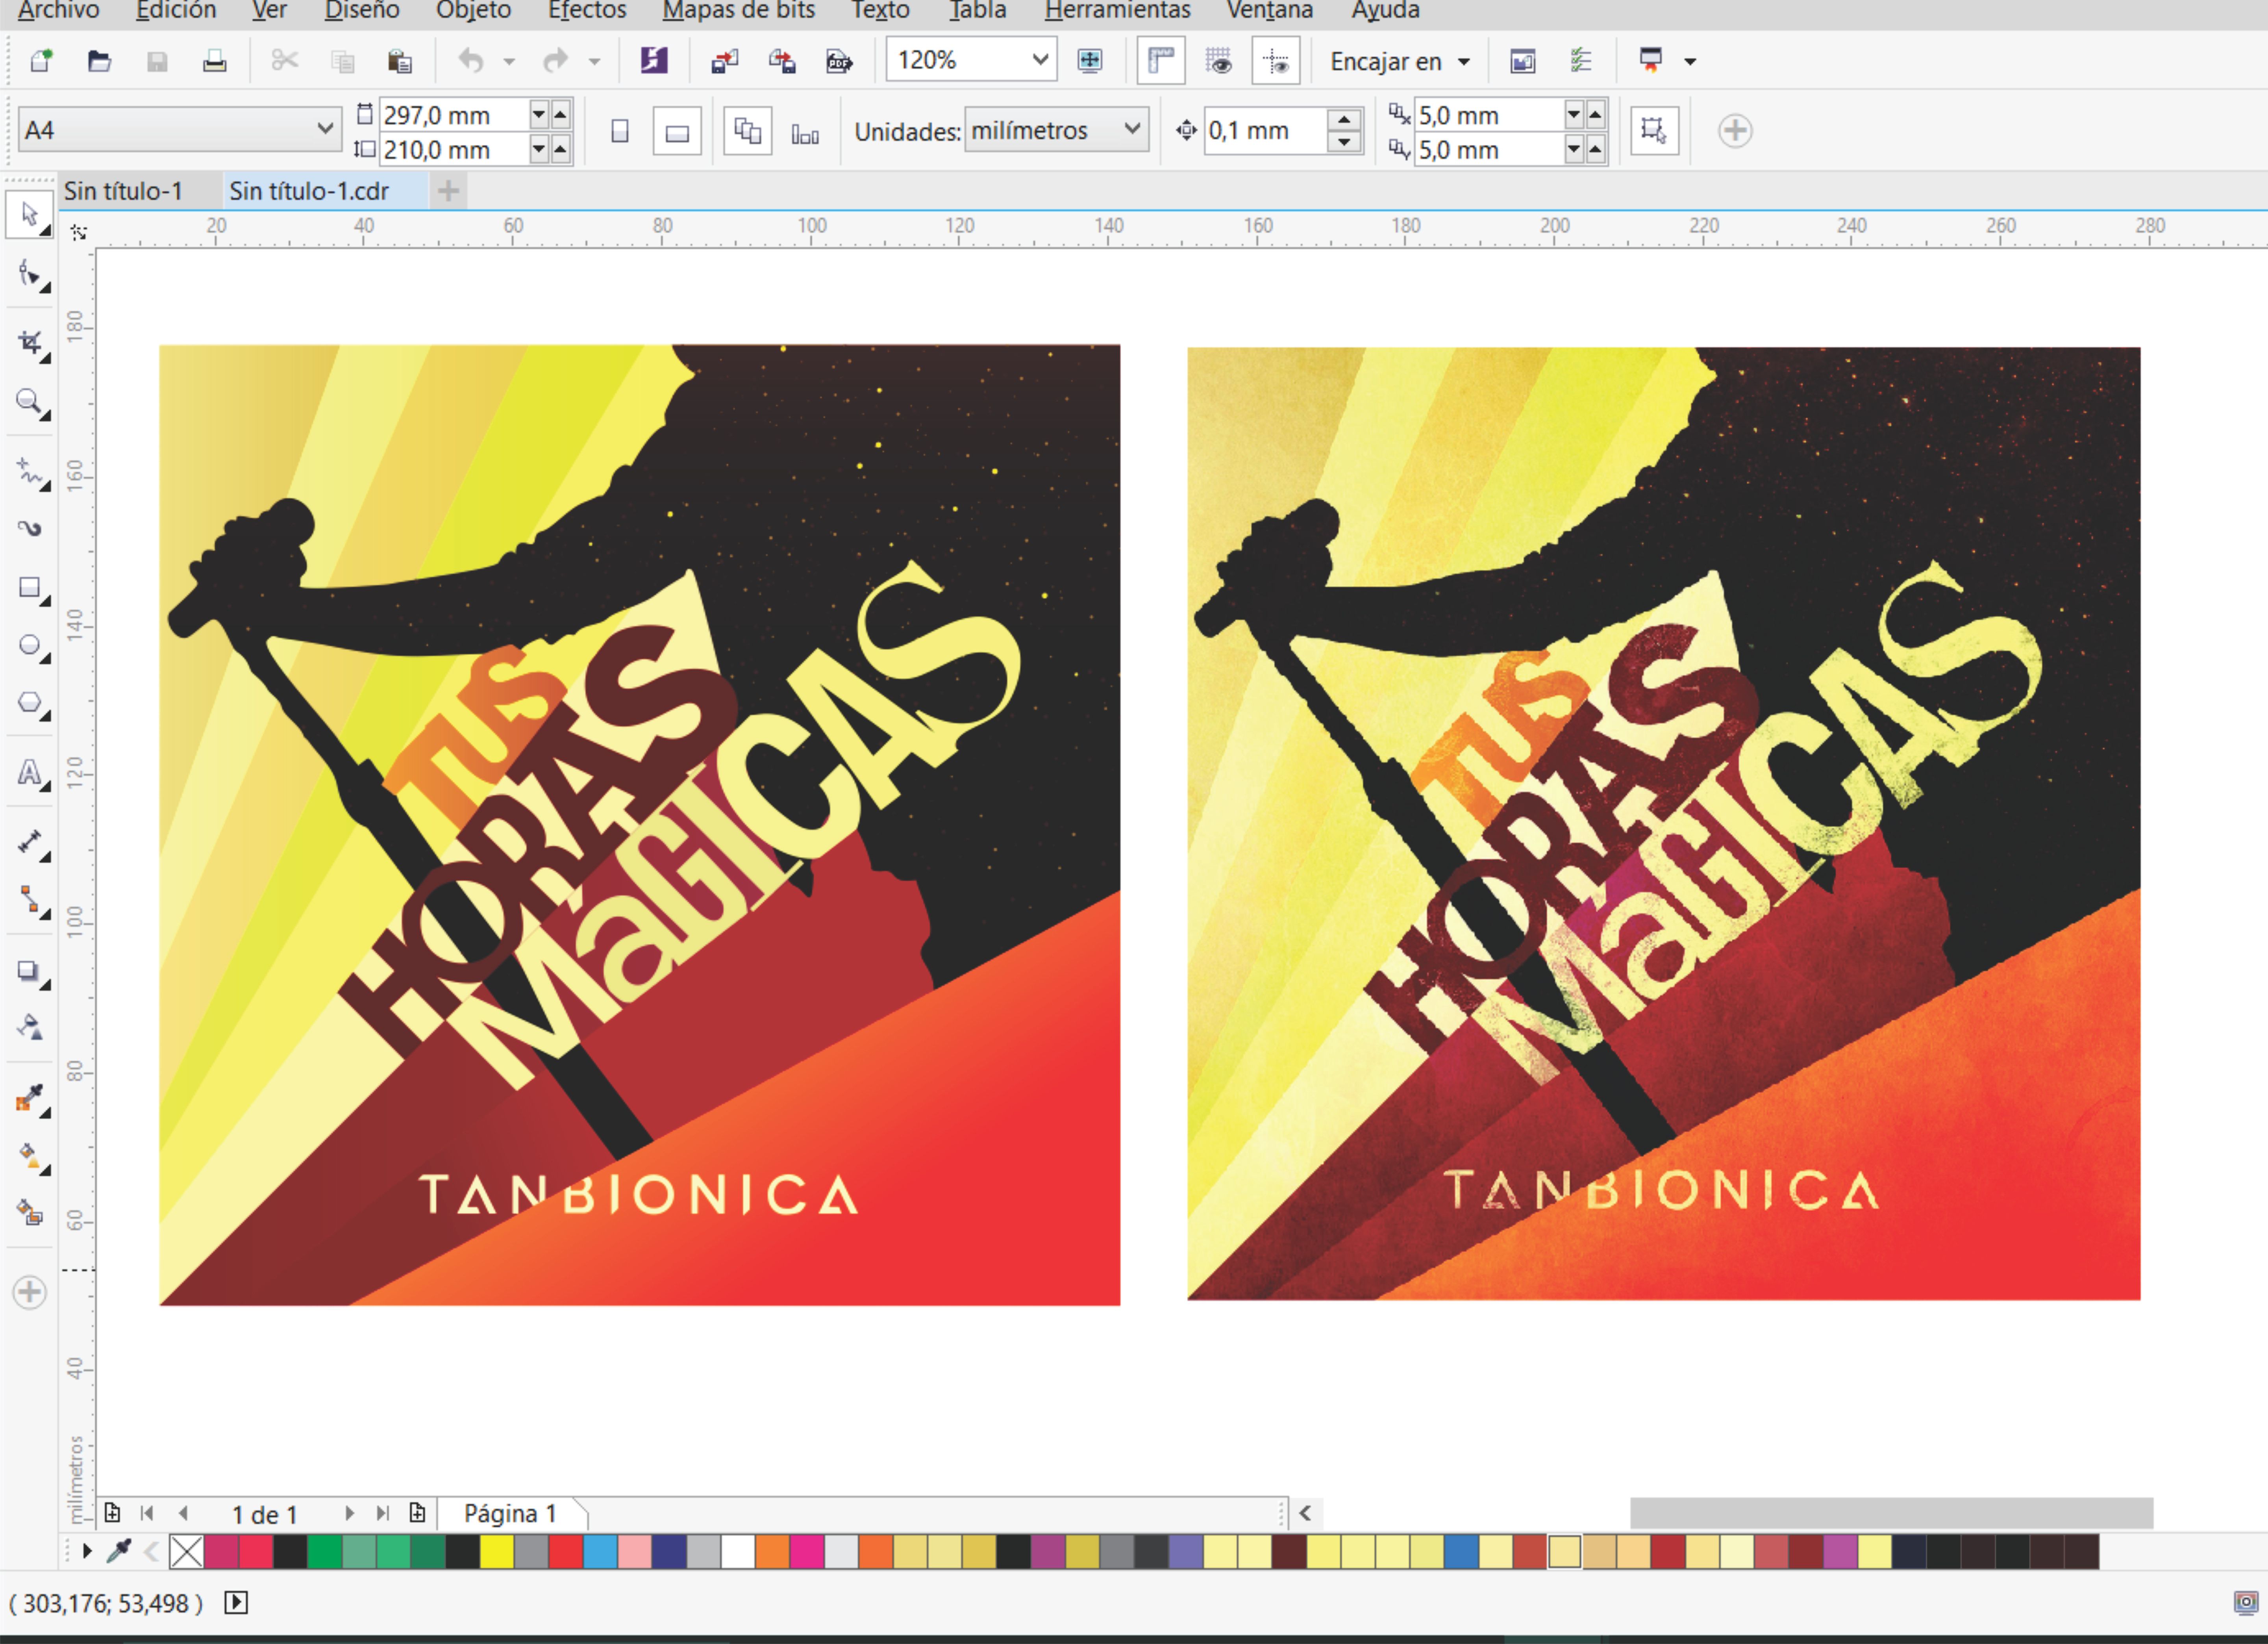2268x1644 pixels.
Task: Select the Connector tool
Action: click(29, 900)
